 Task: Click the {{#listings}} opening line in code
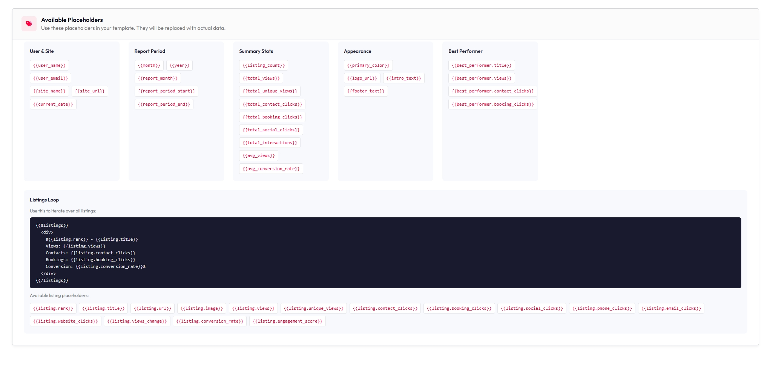tap(52, 225)
